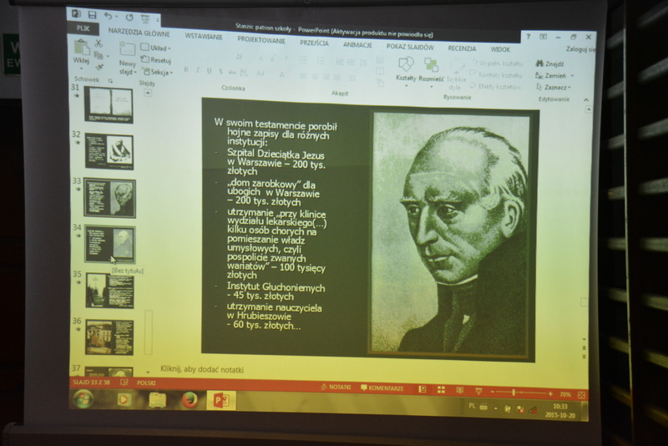The height and width of the screenshot is (446, 668).
Task: Switch to slide sorter view in status bar
Action: click(440, 389)
